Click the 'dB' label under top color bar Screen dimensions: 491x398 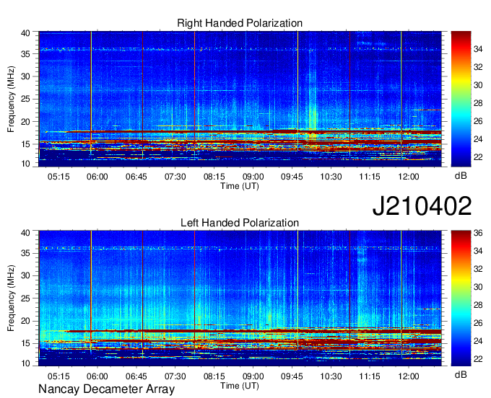pyautogui.click(x=461, y=176)
